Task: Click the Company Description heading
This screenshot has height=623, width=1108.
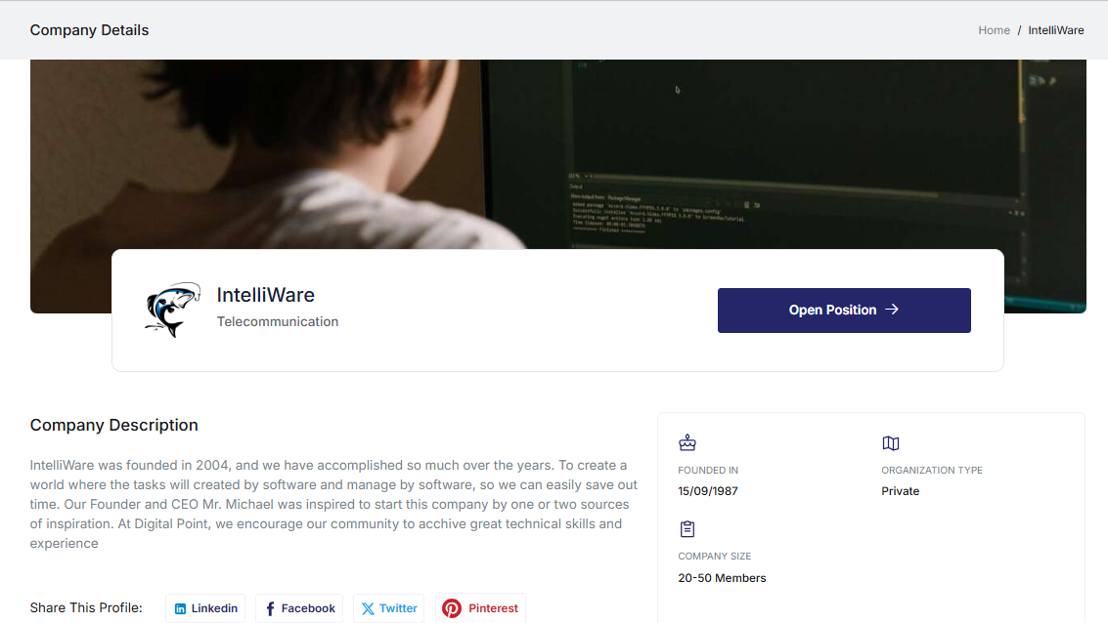Action: [x=114, y=426]
